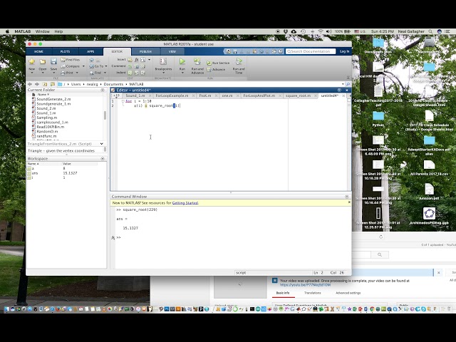Click the Insert function fx icon
Viewport: 456px width, 342px height.
pyautogui.click(x=136, y=60)
